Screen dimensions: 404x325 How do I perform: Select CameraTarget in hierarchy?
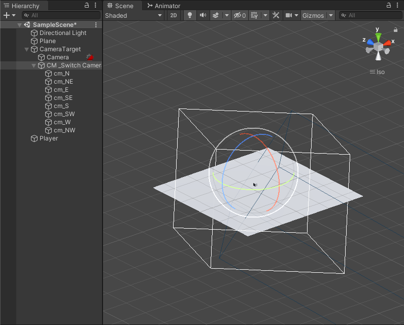(60, 49)
